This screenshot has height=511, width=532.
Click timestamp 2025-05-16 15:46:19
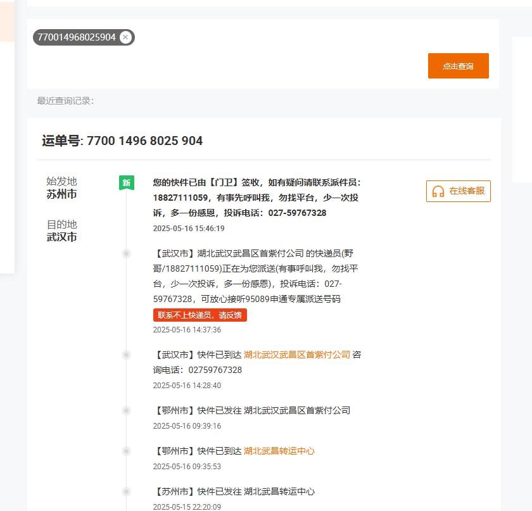(x=189, y=229)
